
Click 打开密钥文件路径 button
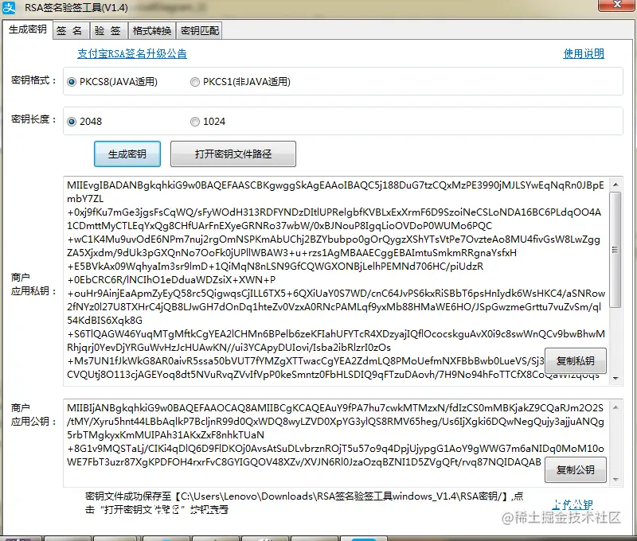(x=233, y=154)
